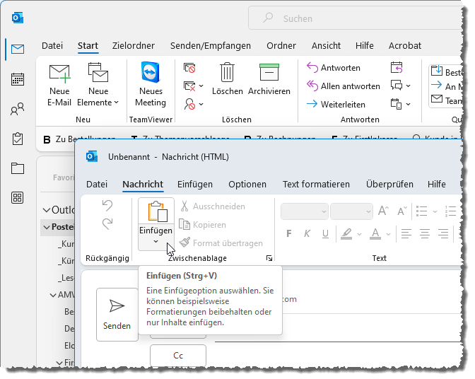Open the Folders view in sidebar
This screenshot has width=475, height=379.
(18, 168)
